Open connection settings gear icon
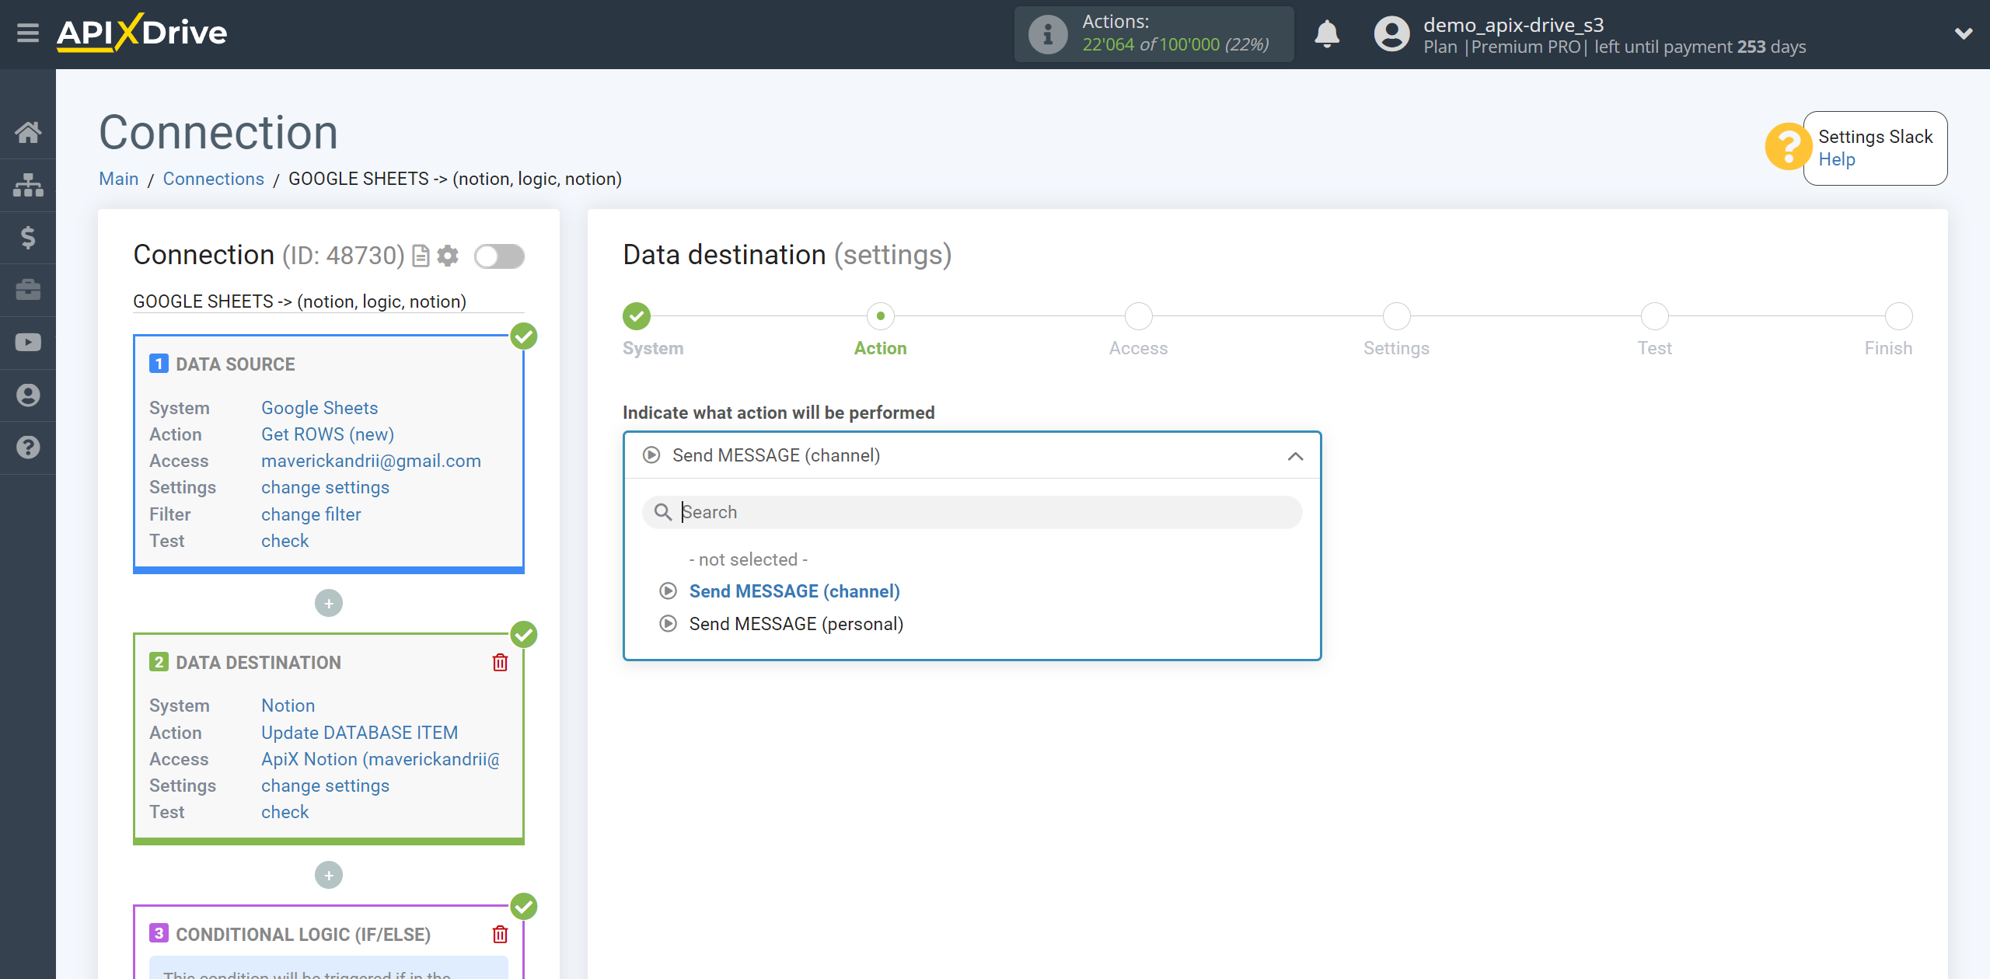The height and width of the screenshot is (979, 1990). (448, 256)
